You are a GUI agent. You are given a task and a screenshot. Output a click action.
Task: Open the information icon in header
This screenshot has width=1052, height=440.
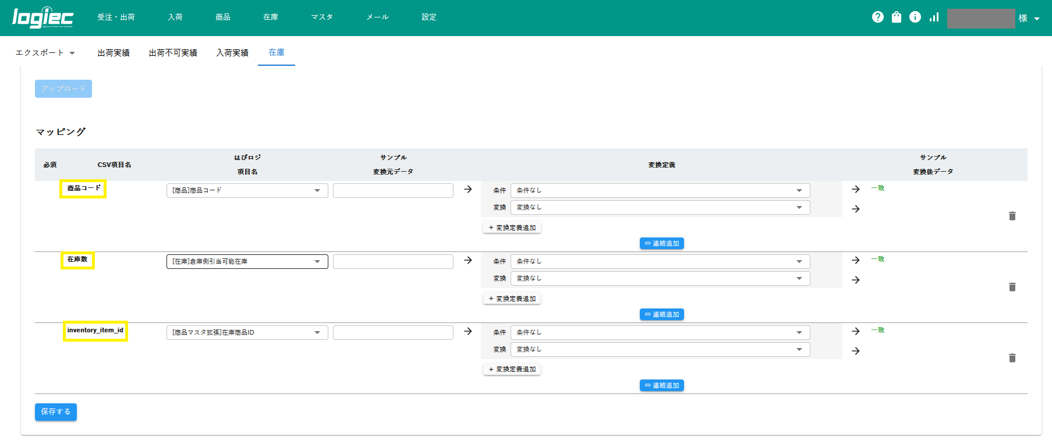click(x=915, y=17)
